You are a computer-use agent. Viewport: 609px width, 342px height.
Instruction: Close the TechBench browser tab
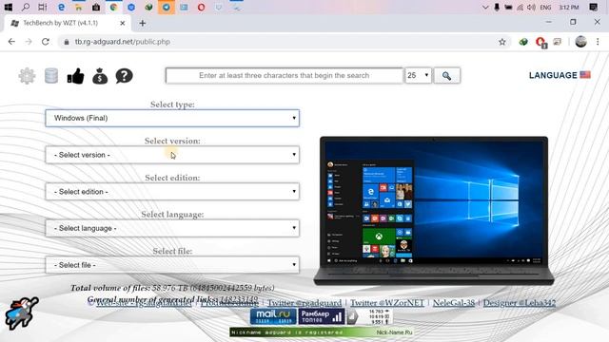(x=123, y=23)
